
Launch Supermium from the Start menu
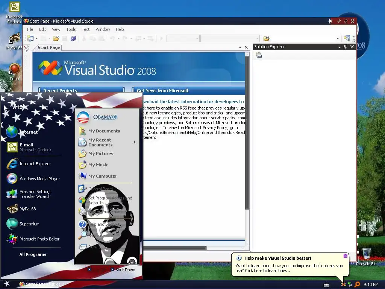pyautogui.click(x=23, y=224)
